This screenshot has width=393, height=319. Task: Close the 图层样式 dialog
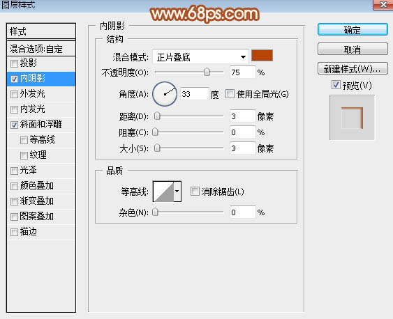pyautogui.click(x=383, y=4)
